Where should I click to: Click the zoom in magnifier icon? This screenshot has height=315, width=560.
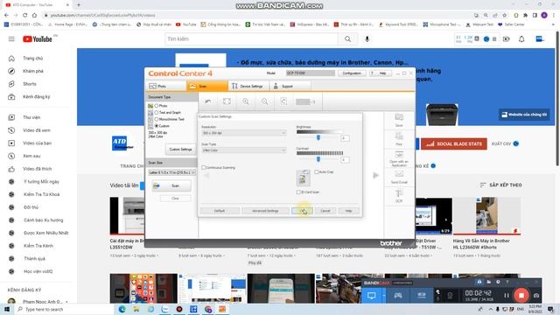(246, 101)
